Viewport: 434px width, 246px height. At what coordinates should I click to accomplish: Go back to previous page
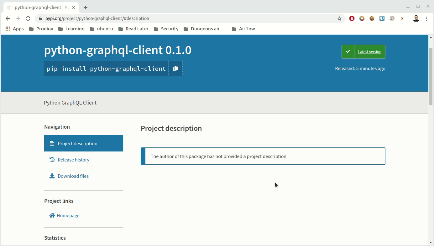(x=8, y=18)
